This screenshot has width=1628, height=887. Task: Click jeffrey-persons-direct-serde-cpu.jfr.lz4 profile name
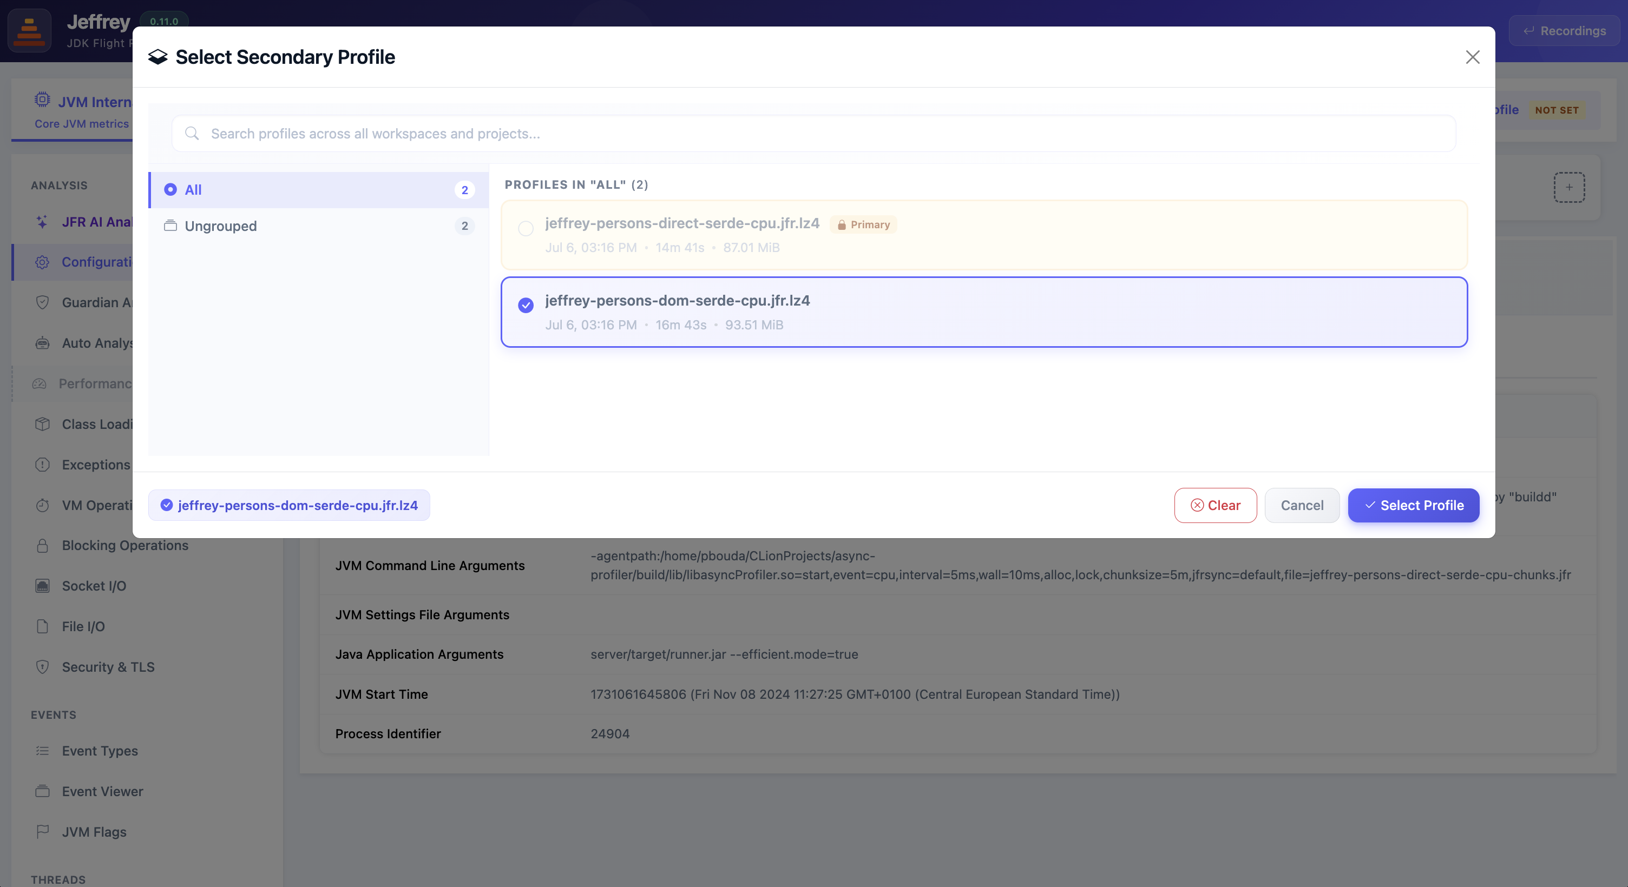coord(682,223)
